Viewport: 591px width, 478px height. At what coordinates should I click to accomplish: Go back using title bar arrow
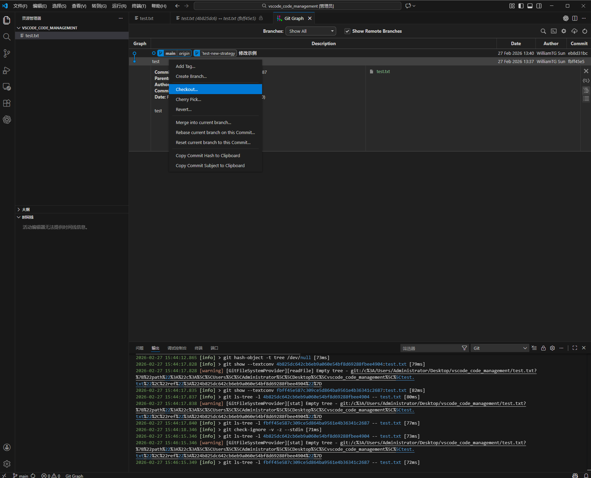click(177, 6)
